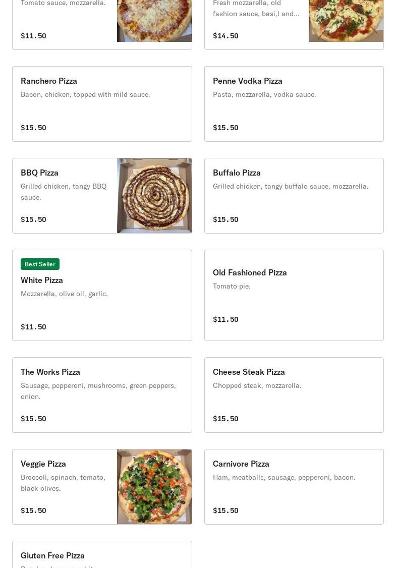Screen dimensions: 396x568
Task: Select The Works Pizza card
Action: [102, 395]
